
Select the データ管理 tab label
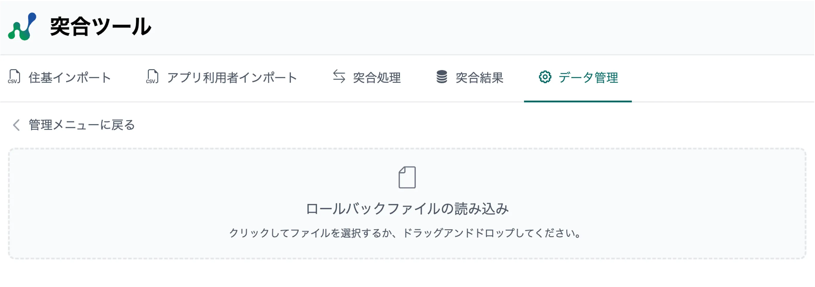588,78
